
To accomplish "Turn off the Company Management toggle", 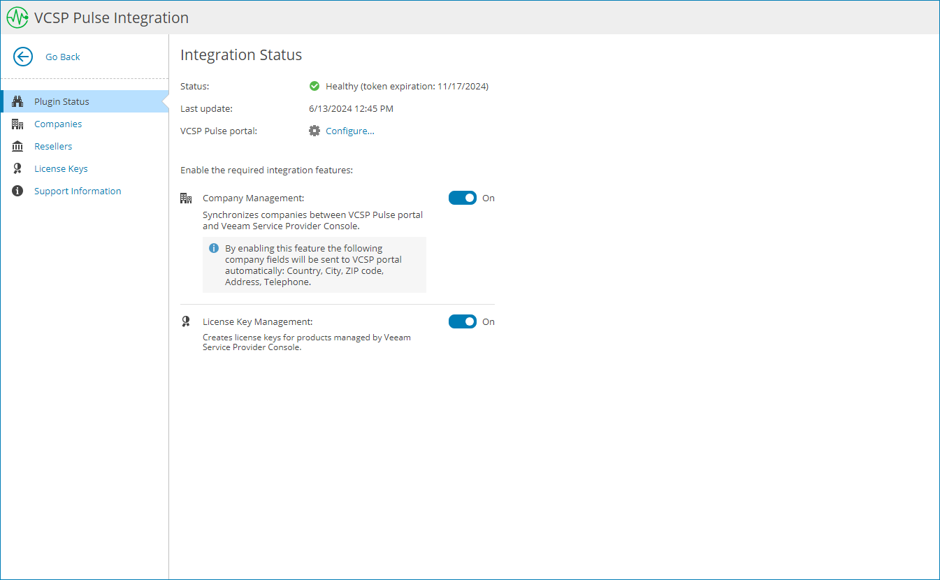I will coord(463,198).
